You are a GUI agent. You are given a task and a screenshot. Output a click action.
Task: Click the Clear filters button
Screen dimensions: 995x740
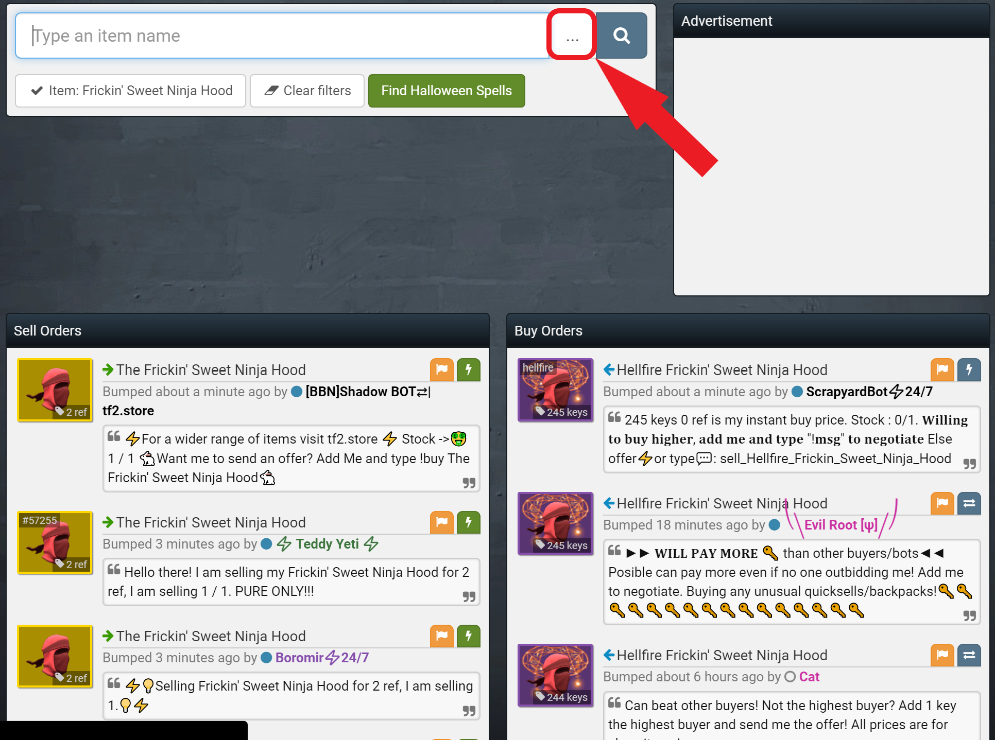point(307,91)
